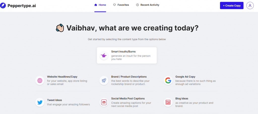Image resolution: width=258 pixels, height=114 pixels.
Task: Go to the Recent Activity tab
Action: (x=148, y=5)
